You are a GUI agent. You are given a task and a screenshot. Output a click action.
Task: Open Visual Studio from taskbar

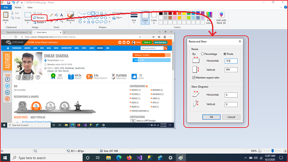[139, 158]
